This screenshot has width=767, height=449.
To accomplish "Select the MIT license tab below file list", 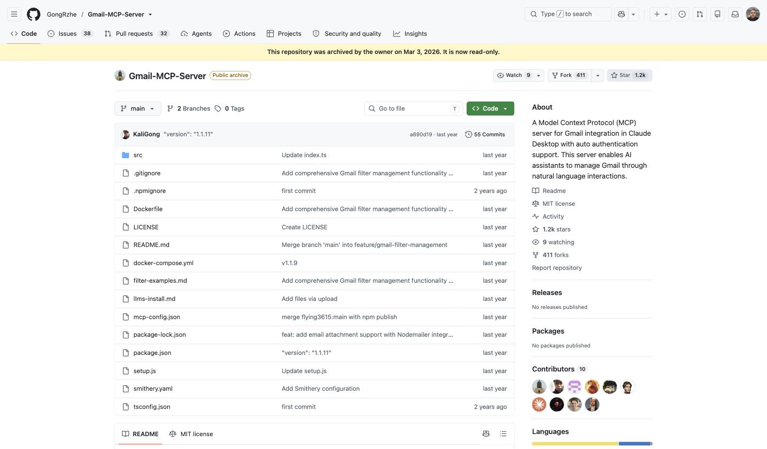I will pos(191,434).
